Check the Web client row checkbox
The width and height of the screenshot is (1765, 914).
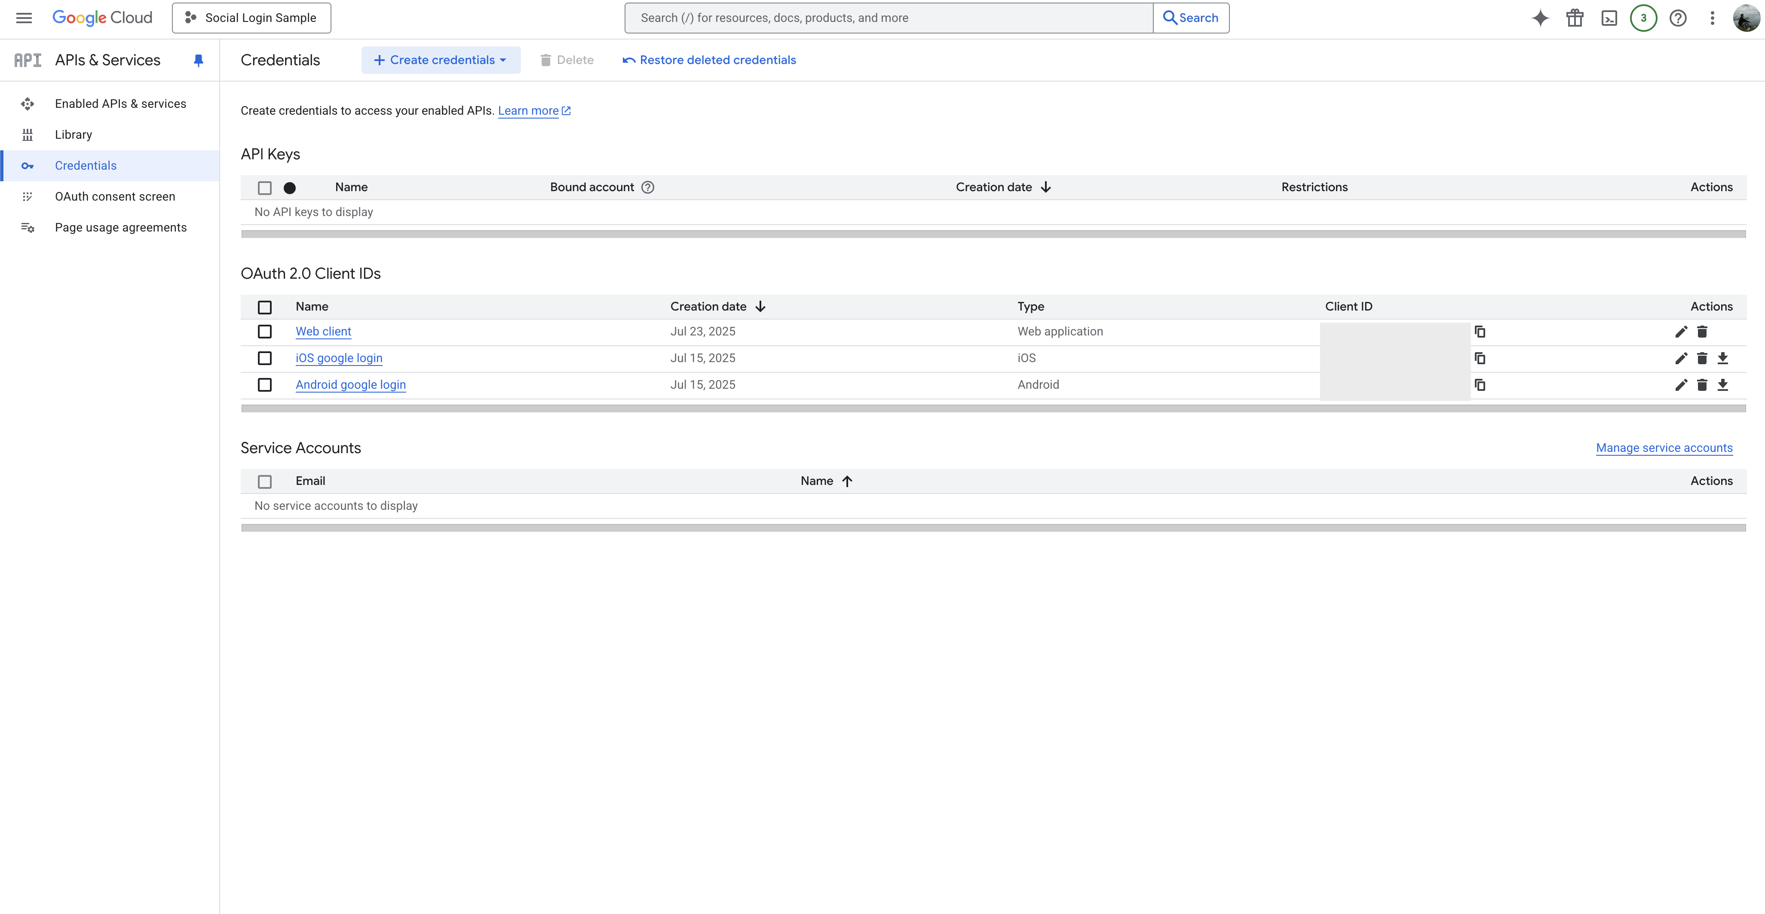264,332
